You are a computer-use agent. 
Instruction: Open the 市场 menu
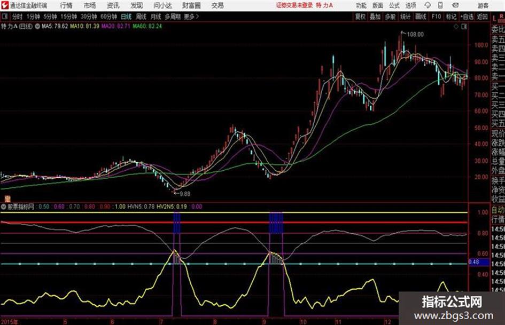tap(90, 5)
